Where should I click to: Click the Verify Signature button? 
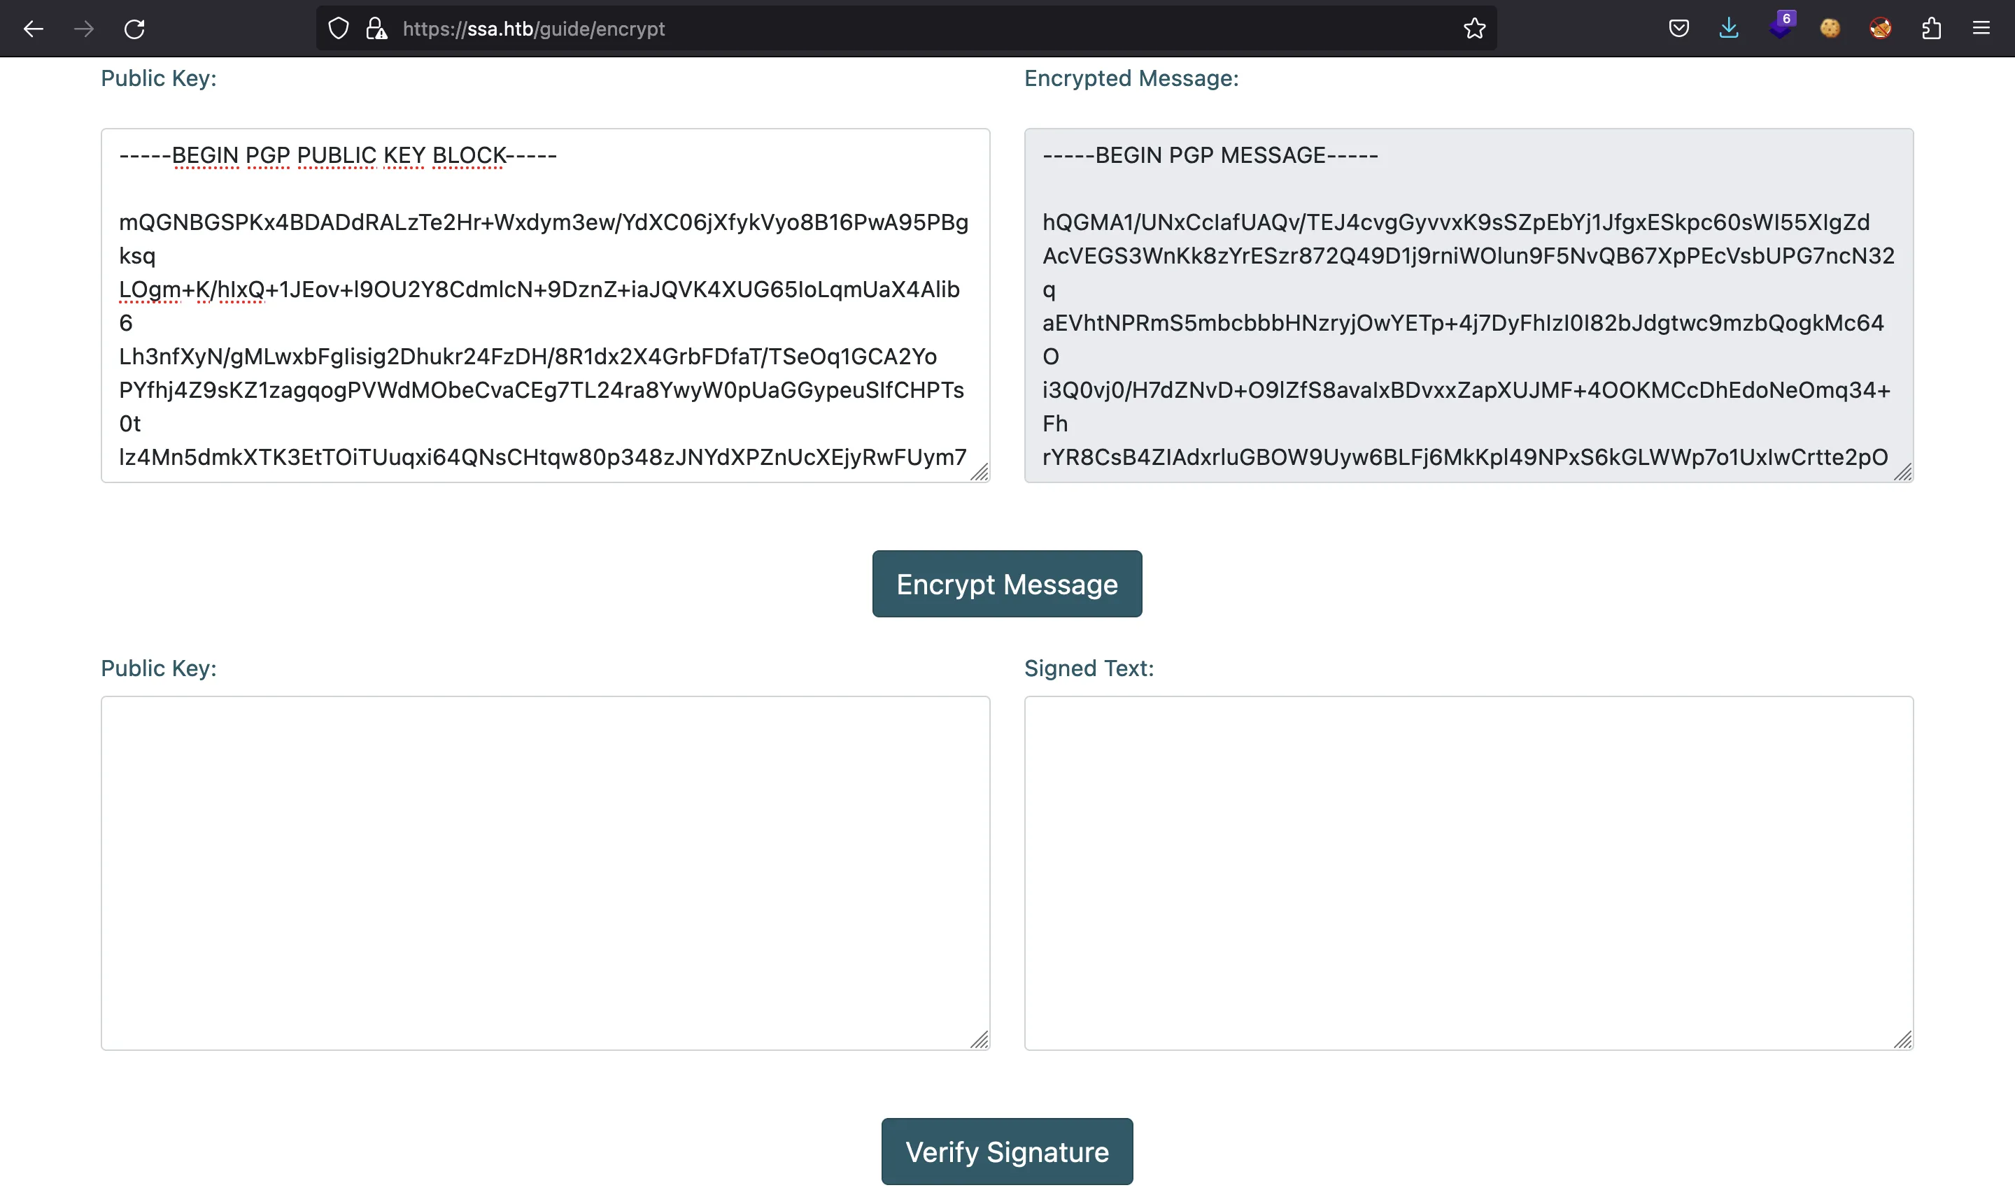point(1007,1151)
